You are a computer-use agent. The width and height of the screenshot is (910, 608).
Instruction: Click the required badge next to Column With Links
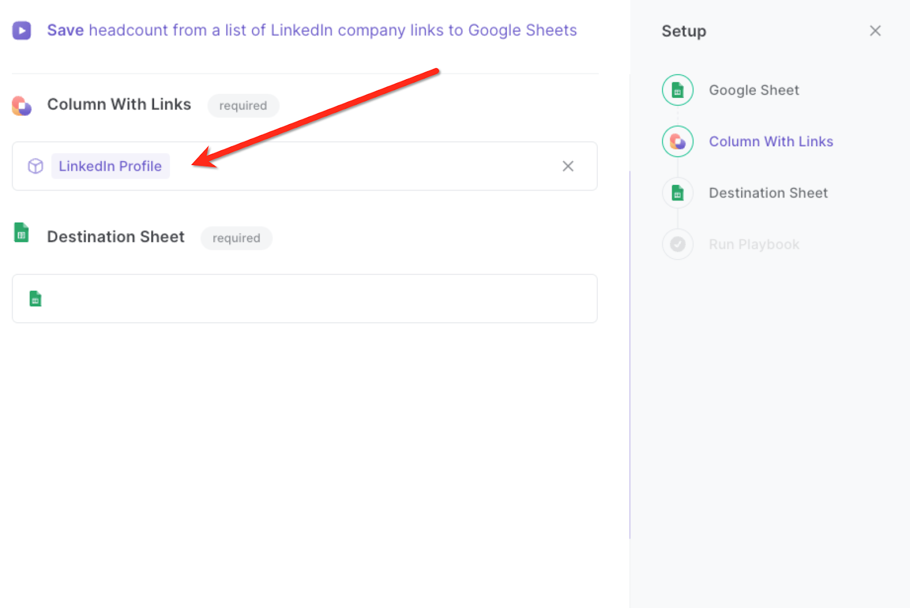(x=243, y=106)
